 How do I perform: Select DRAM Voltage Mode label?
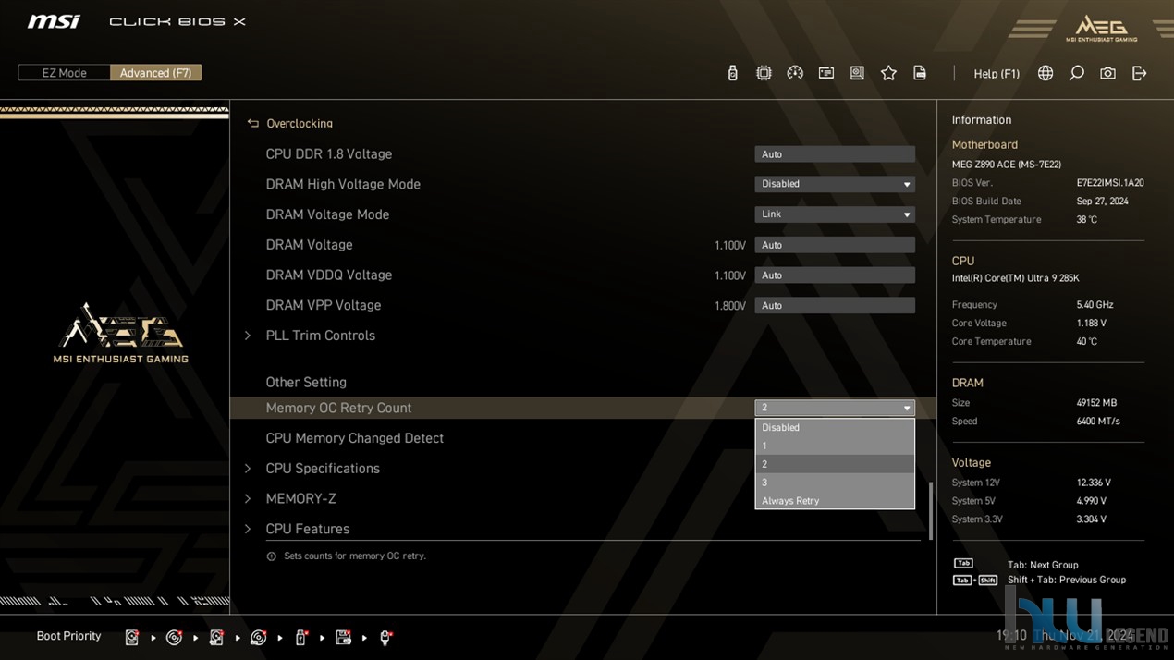[327, 214]
